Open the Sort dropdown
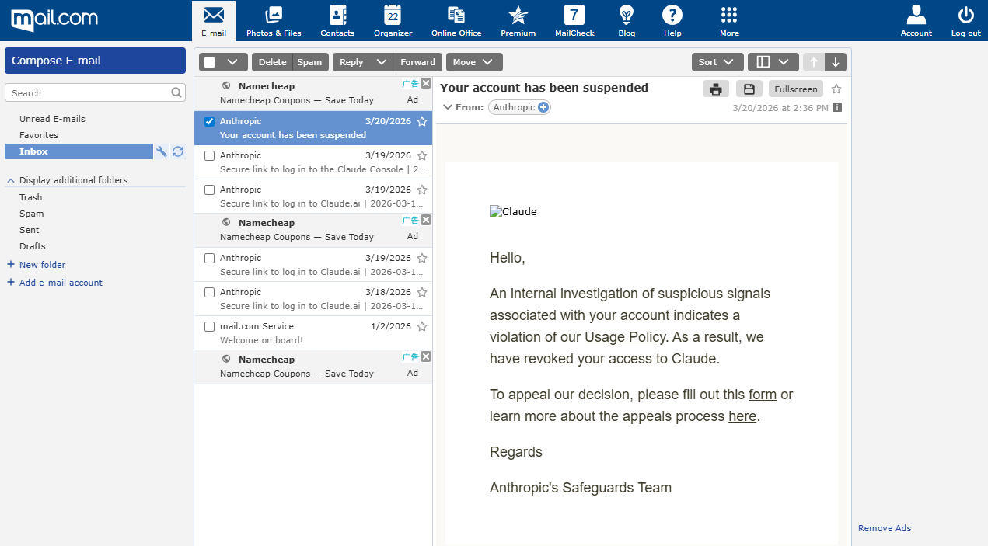The height and width of the screenshot is (546, 988). pos(717,62)
